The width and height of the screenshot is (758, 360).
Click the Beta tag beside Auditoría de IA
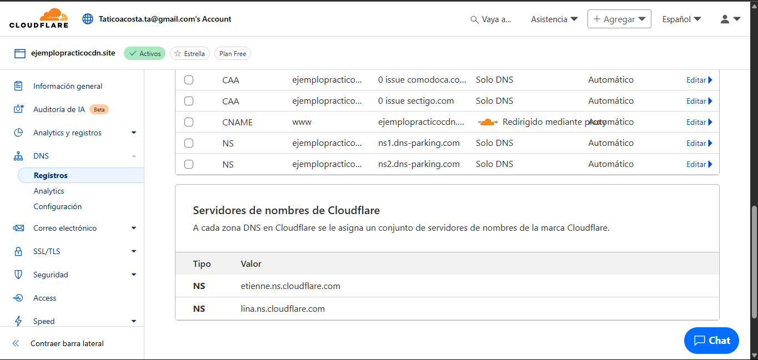(99, 109)
